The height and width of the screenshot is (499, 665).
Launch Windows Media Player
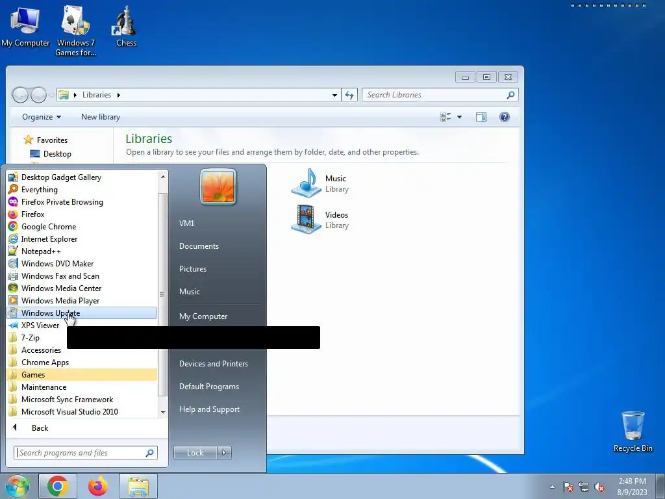[81, 300]
